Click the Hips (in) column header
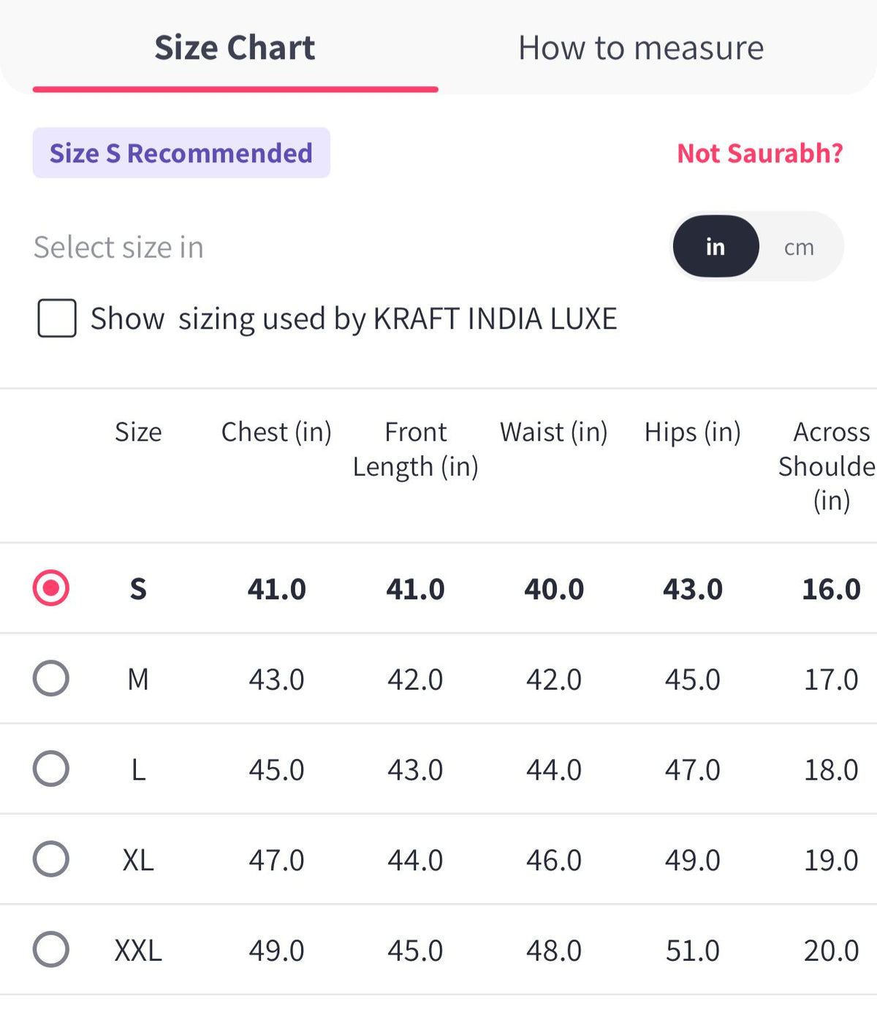The image size is (877, 1009). coord(693,432)
